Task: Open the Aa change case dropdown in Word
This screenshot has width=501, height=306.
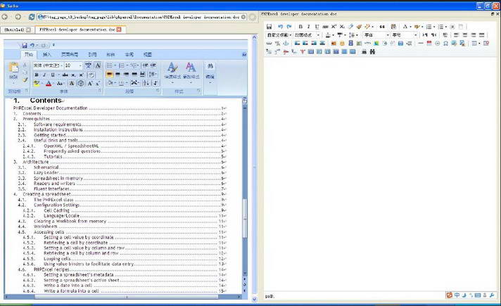Action: click(60, 84)
